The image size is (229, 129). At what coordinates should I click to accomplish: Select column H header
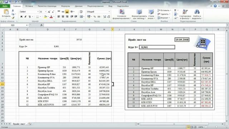pos(104,29)
